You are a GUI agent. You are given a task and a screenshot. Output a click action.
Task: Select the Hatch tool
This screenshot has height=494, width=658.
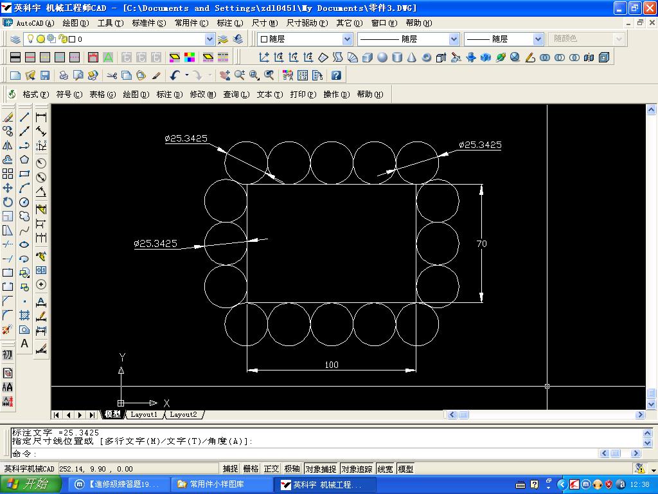[x=24, y=315]
